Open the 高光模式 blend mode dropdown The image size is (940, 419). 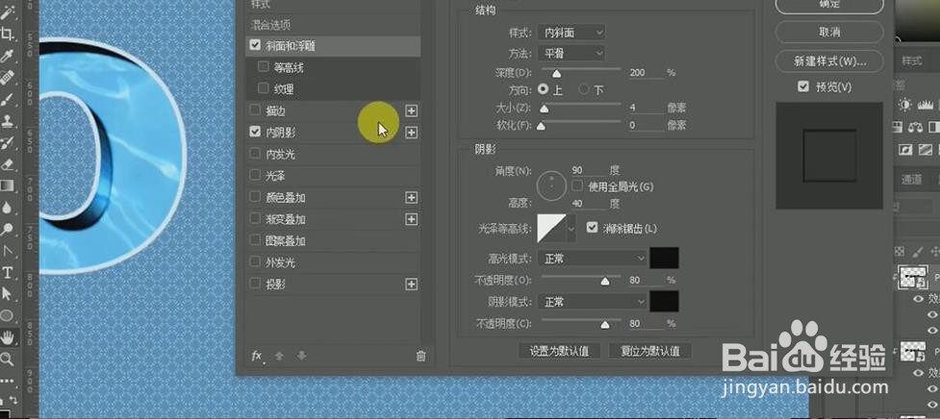[x=592, y=259]
